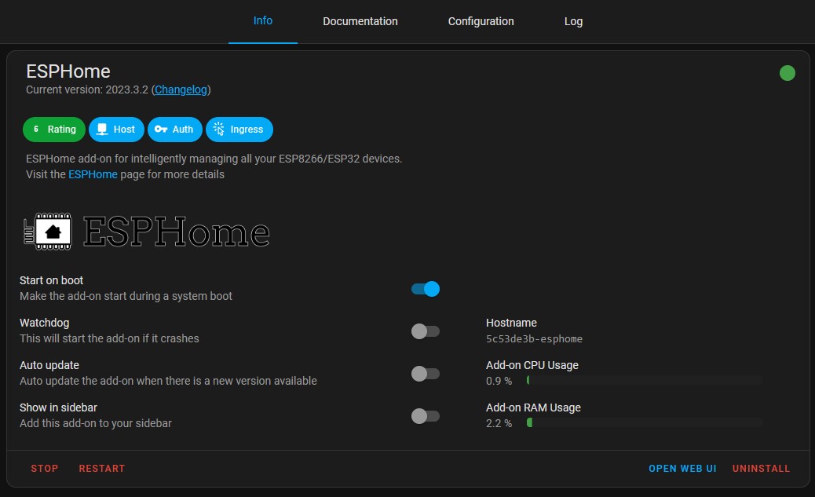Image resolution: width=815 pixels, height=497 pixels.
Task: Stop the ESPHome add-on
Action: tap(45, 469)
